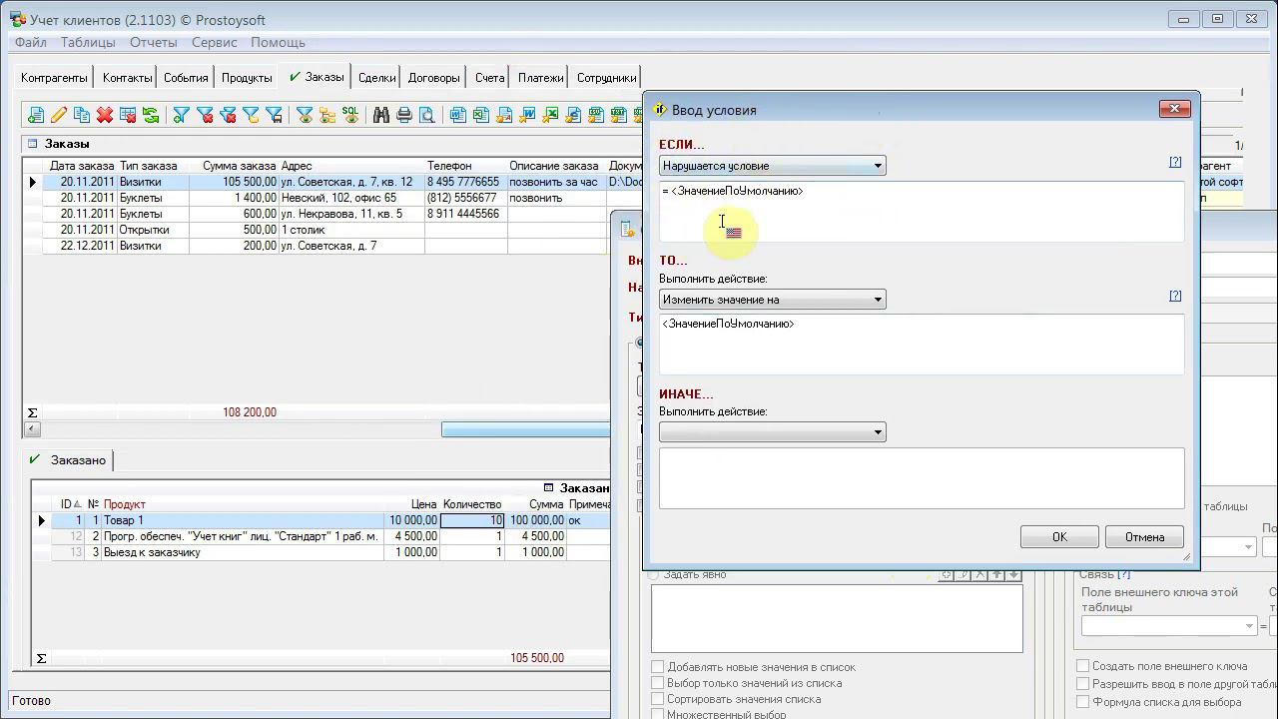1278x719 pixels.
Task: Close the Ввод условия dialog
Action: click(x=1174, y=109)
